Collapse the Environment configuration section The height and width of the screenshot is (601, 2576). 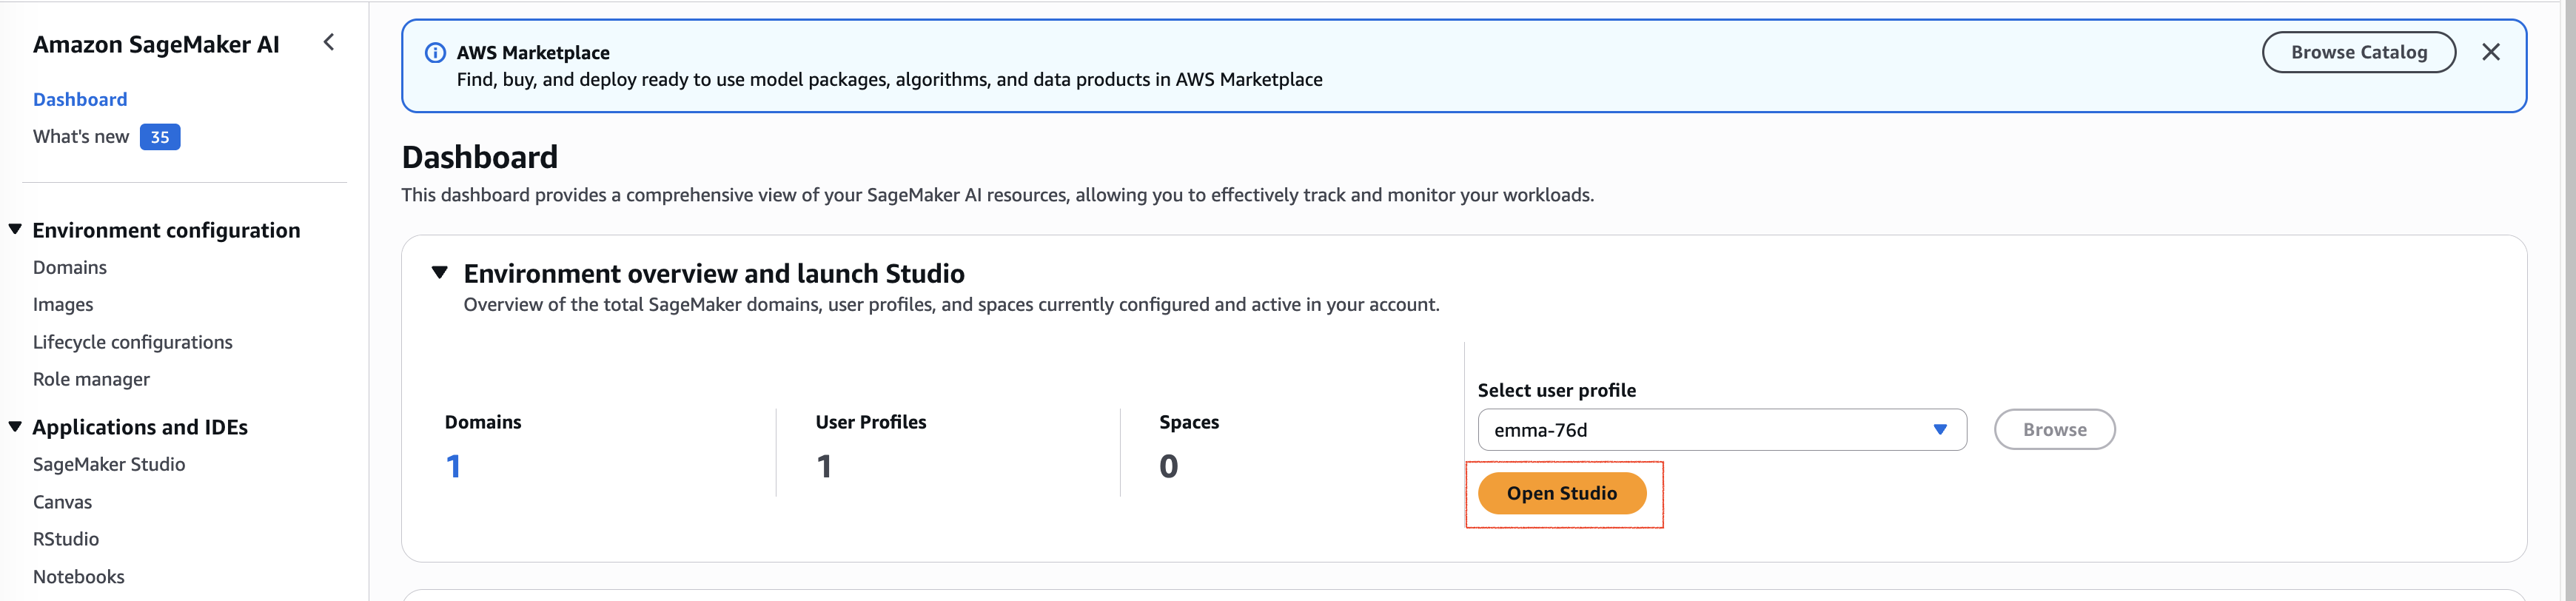(15, 229)
